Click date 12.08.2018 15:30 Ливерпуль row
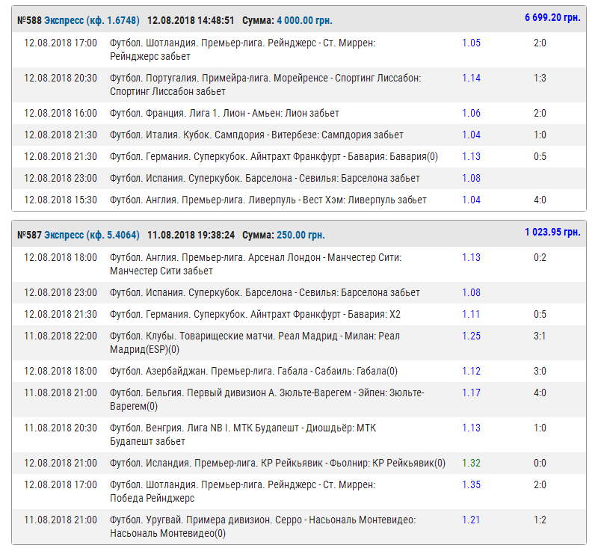595x548 pixels. pos(61,200)
